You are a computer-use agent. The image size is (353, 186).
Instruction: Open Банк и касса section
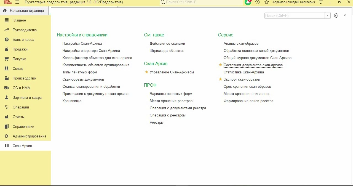click(x=23, y=39)
